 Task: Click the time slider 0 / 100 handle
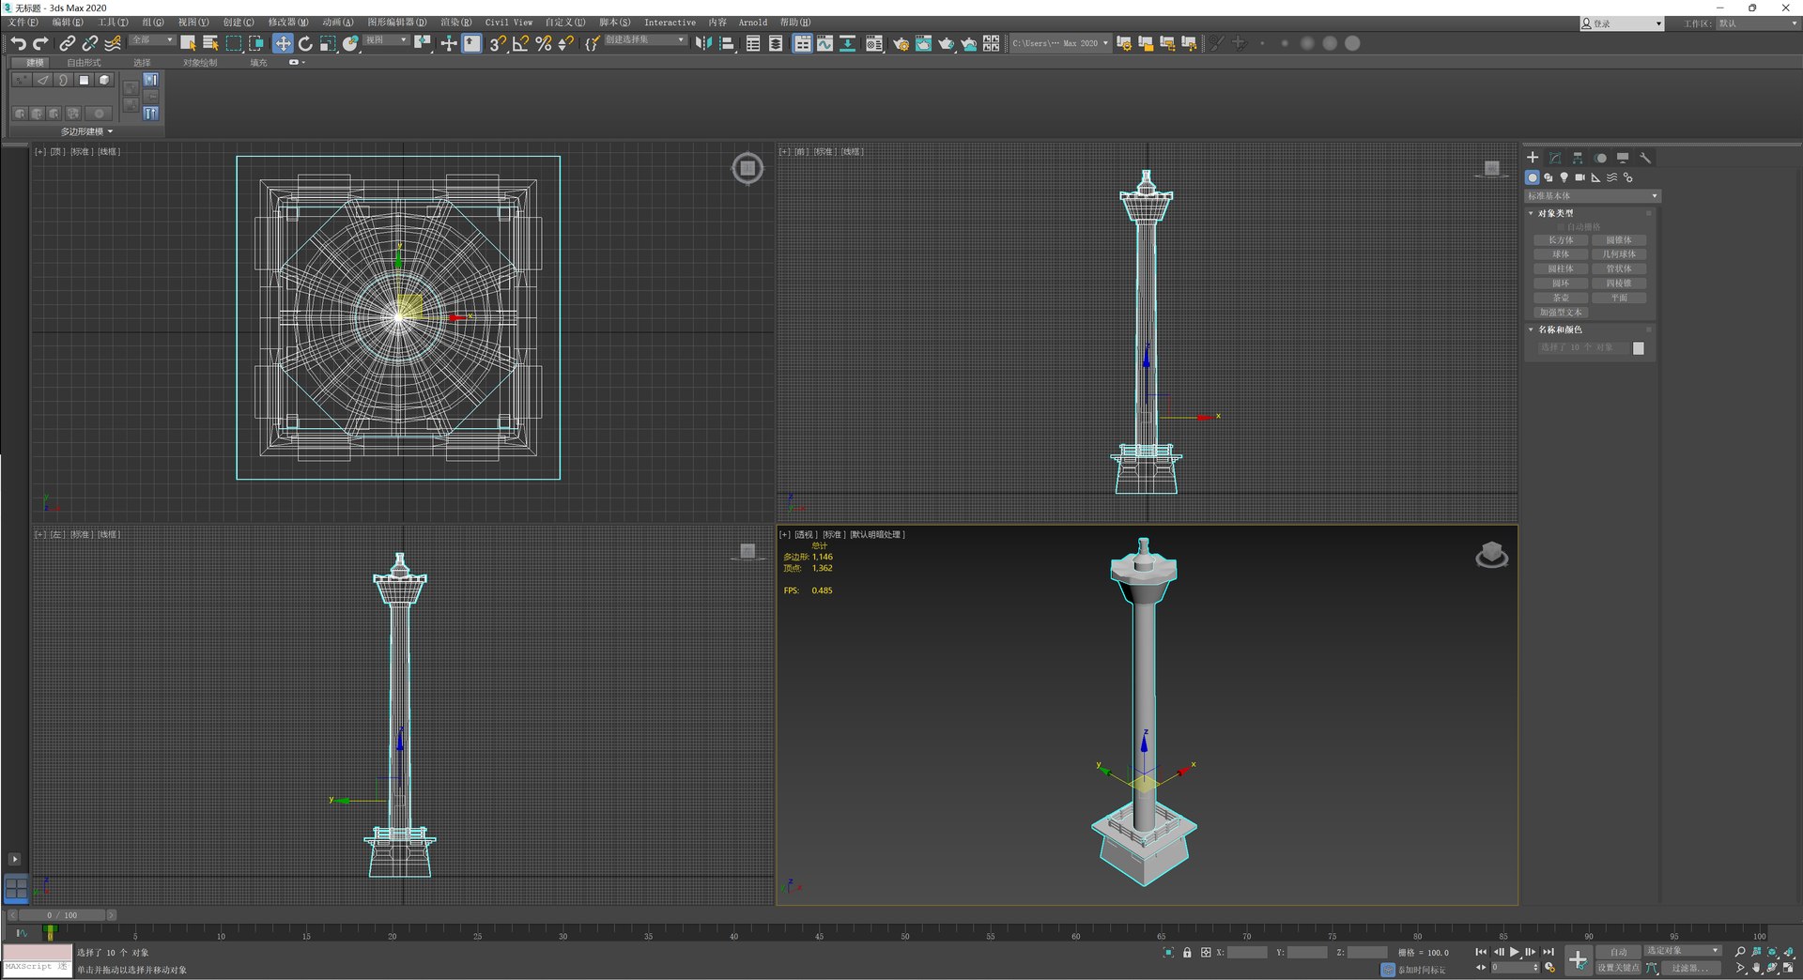(x=63, y=915)
